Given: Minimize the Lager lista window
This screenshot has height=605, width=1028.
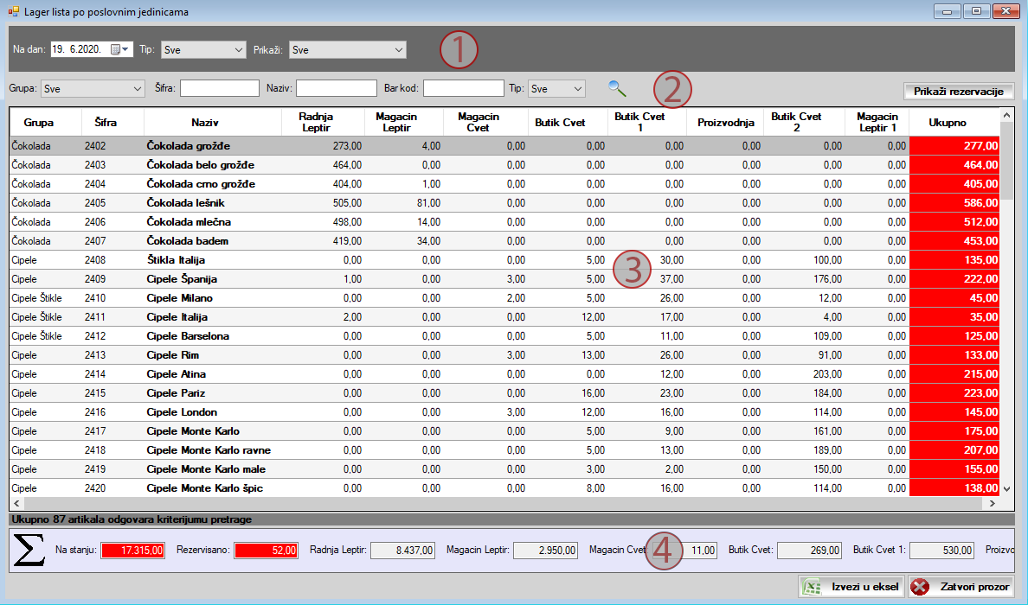Looking at the screenshot, I should pos(948,11).
